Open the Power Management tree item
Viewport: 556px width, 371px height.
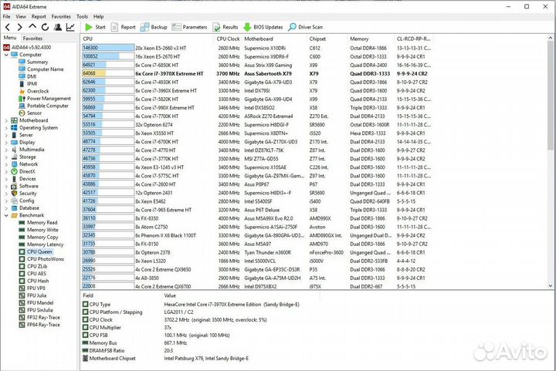pyautogui.click(x=49, y=99)
